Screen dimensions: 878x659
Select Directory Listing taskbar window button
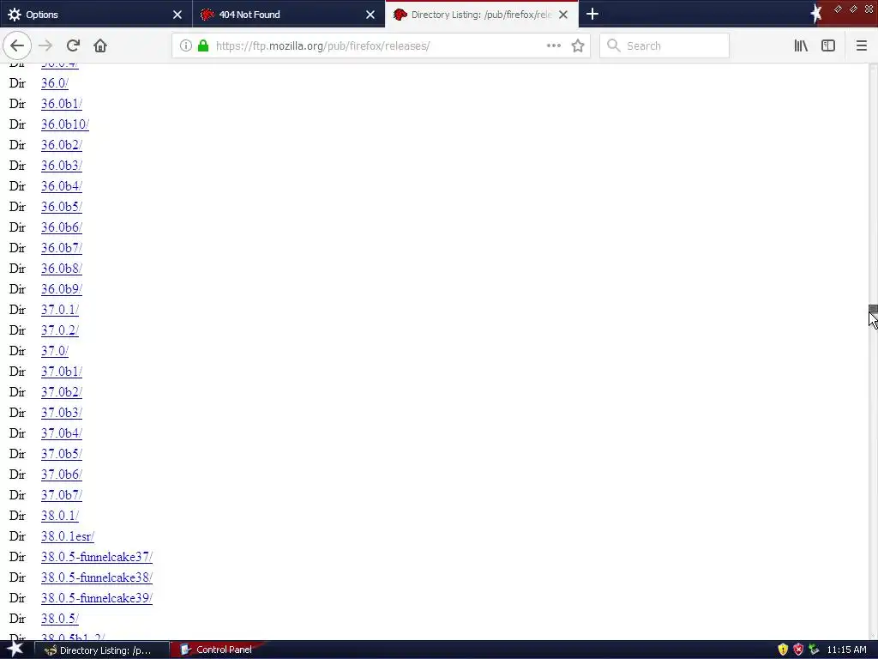(x=102, y=650)
